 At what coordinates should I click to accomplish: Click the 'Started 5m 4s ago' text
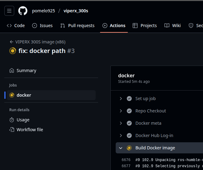pos(134,82)
